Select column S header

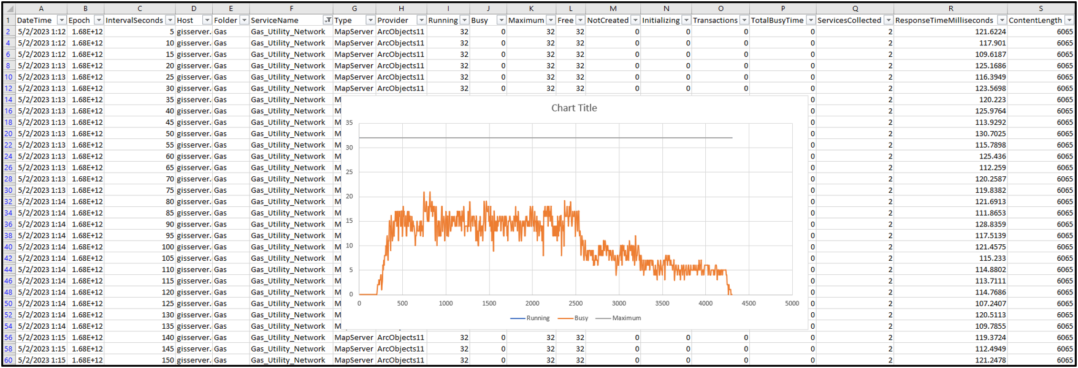(x=1041, y=9)
